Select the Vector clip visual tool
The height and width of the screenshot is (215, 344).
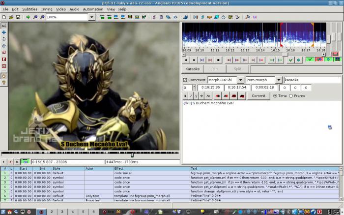point(4,66)
